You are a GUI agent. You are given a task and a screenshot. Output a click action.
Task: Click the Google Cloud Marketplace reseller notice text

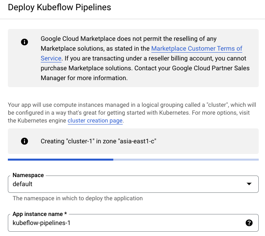[x=129, y=39]
